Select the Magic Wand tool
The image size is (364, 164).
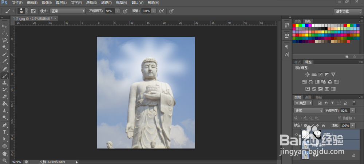tap(4, 48)
